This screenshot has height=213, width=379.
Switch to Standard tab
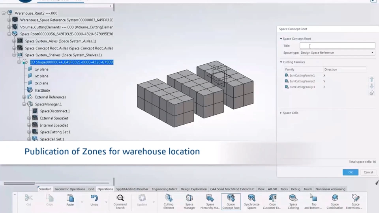[x=45, y=189]
